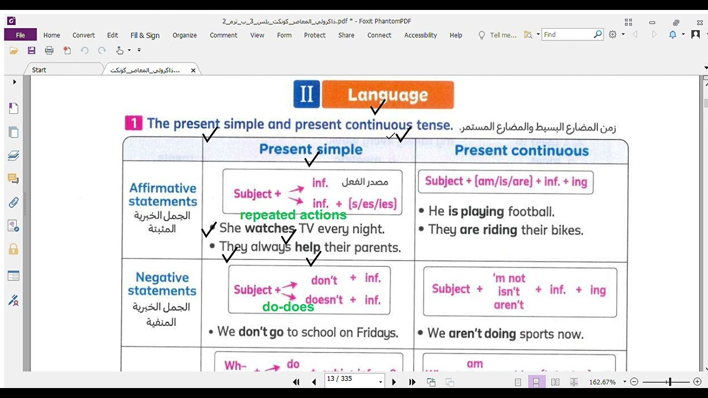This screenshot has width=708, height=398.
Task: Open the Attachments paperclip panel icon
Action: [13, 202]
